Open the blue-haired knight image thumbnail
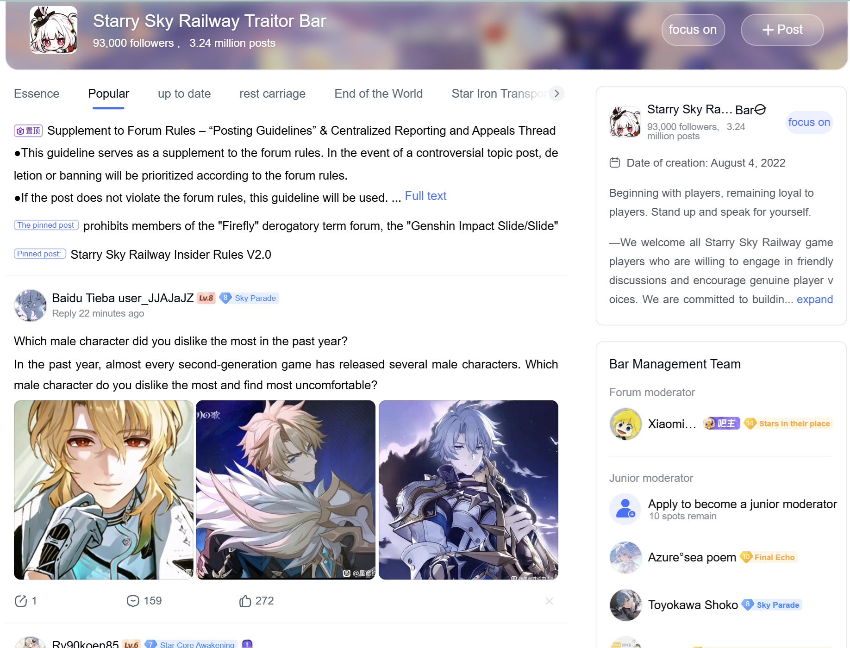Viewport: 850px width, 648px height. click(468, 490)
